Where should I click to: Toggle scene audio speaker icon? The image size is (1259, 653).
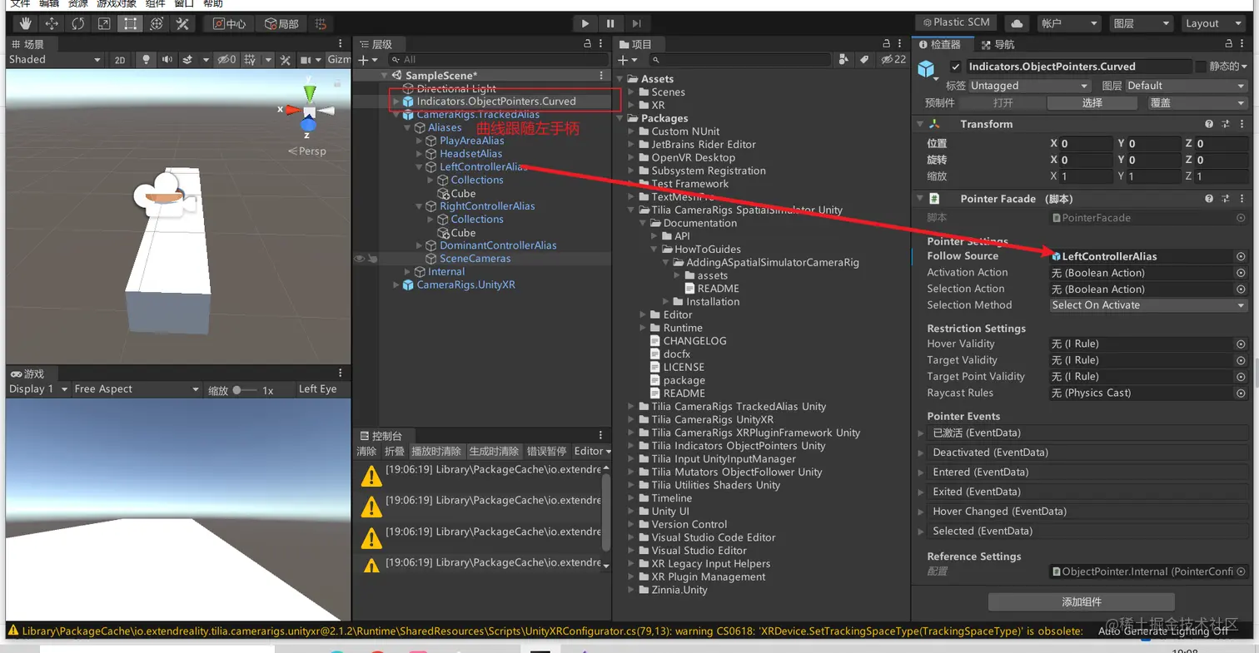[x=167, y=60]
